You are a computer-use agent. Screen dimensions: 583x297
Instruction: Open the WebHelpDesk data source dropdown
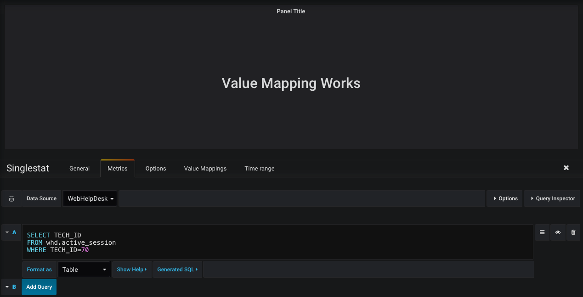tap(90, 198)
